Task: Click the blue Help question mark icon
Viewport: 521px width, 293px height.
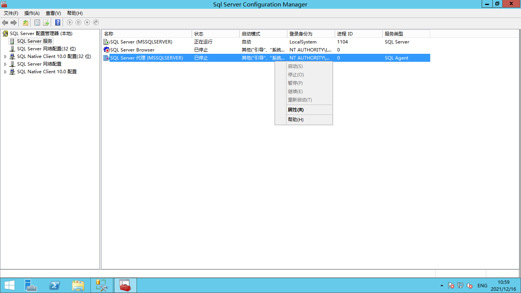Action: [x=58, y=23]
